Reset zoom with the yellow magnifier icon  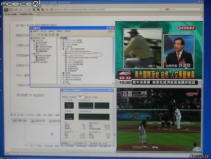pyautogui.click(x=43, y=10)
